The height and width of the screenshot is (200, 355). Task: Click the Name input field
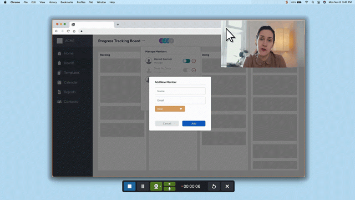point(180,91)
